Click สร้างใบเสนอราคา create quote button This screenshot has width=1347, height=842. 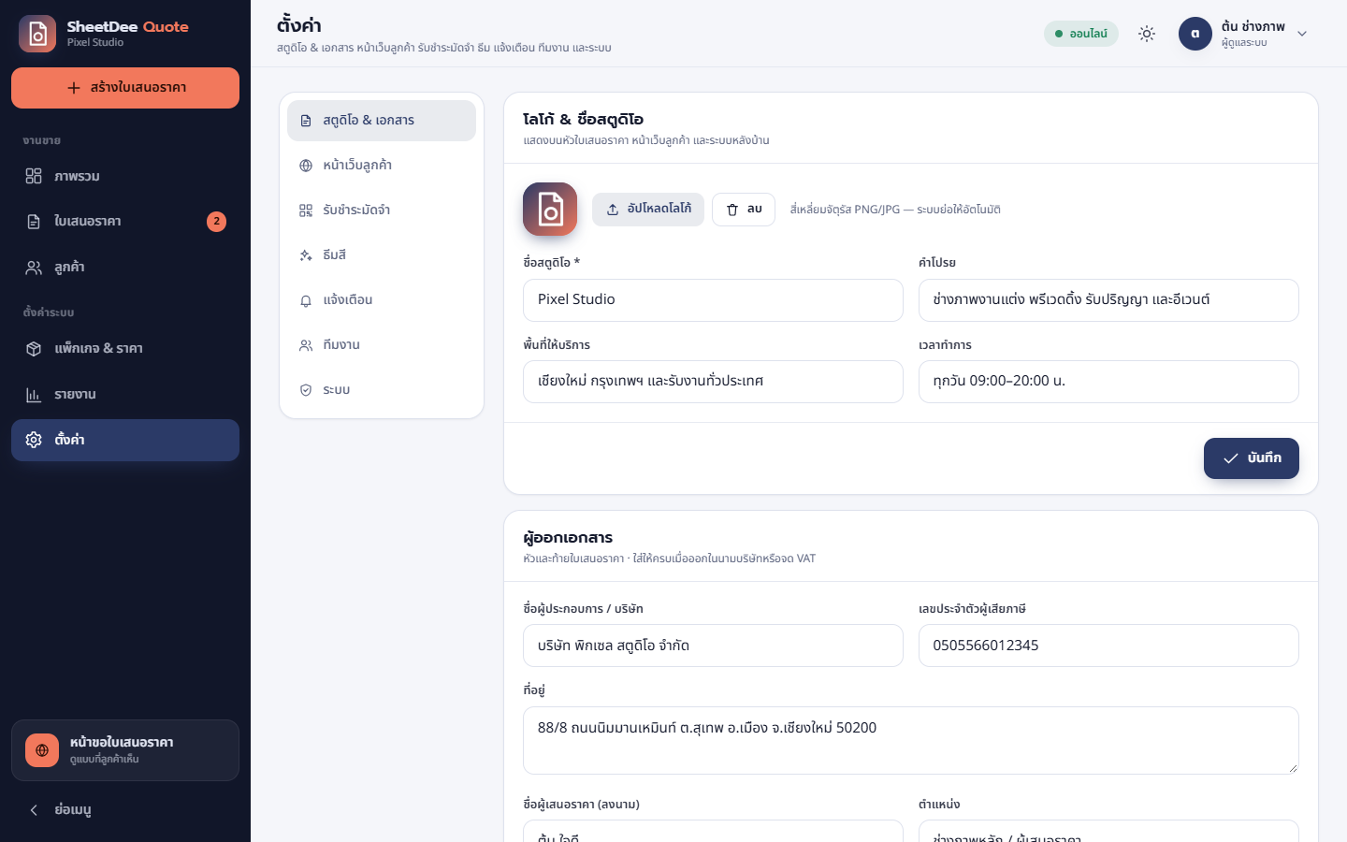125,88
